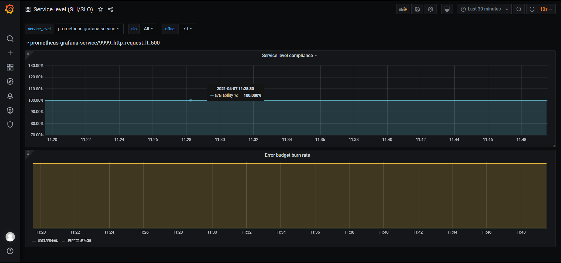Open dashboard settings gear in the top toolbar
561x263 pixels.
point(430,9)
